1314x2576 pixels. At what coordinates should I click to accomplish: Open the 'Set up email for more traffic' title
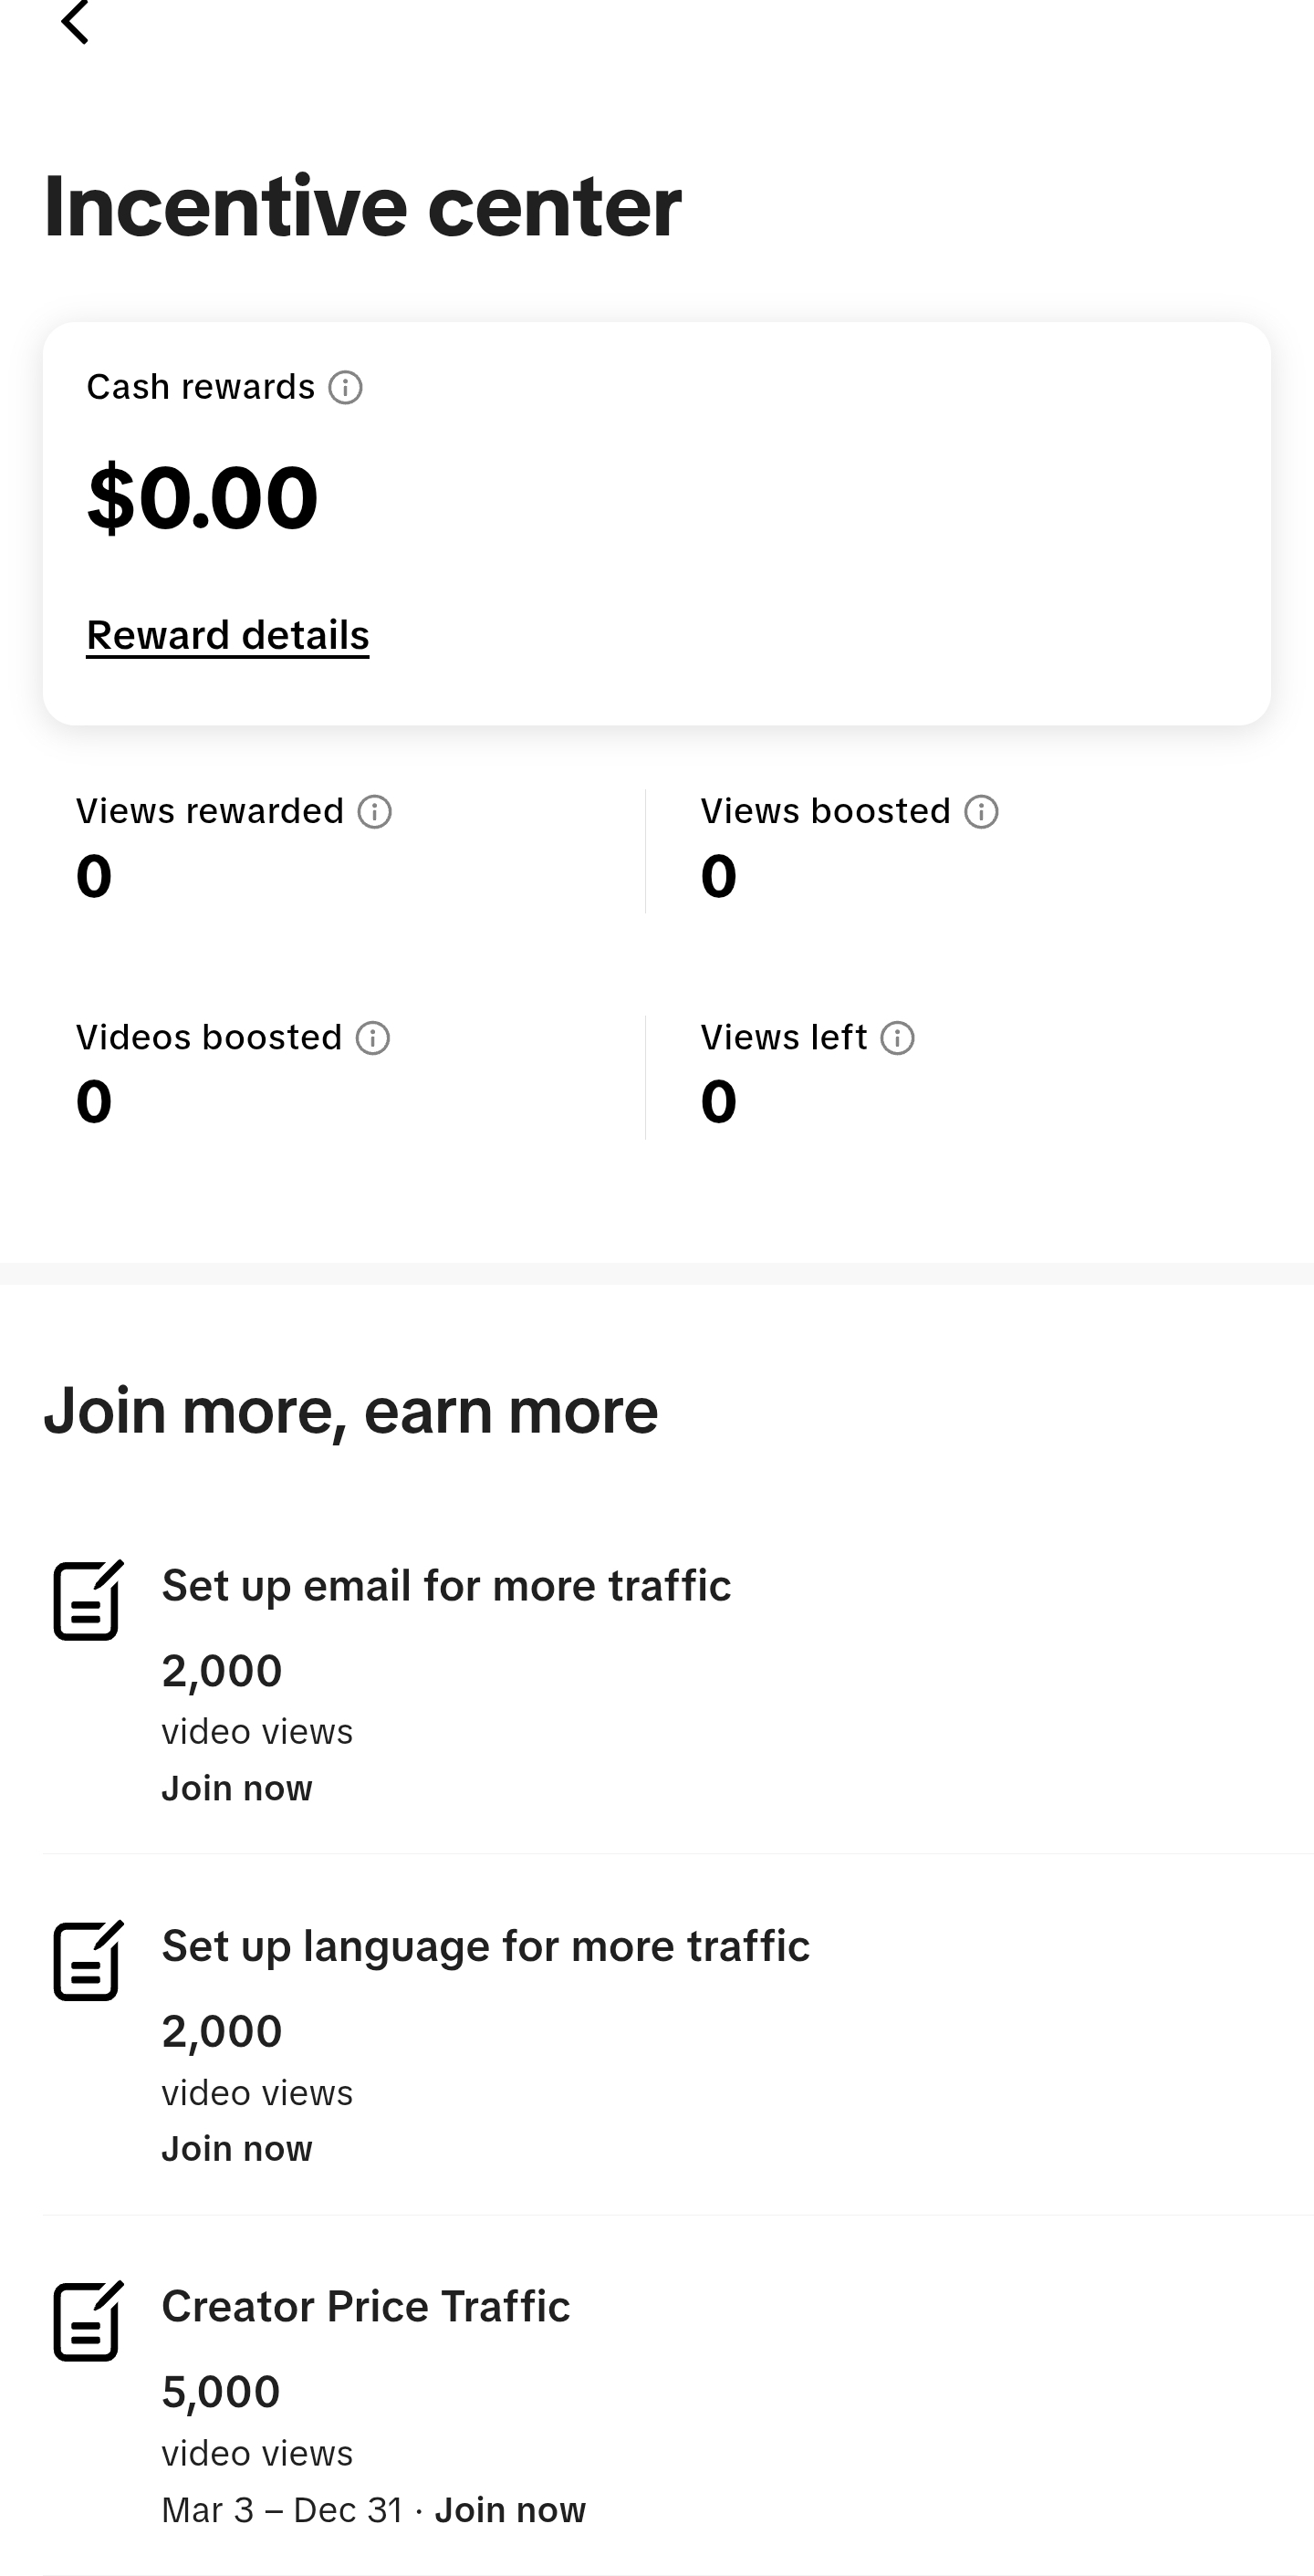(446, 1586)
